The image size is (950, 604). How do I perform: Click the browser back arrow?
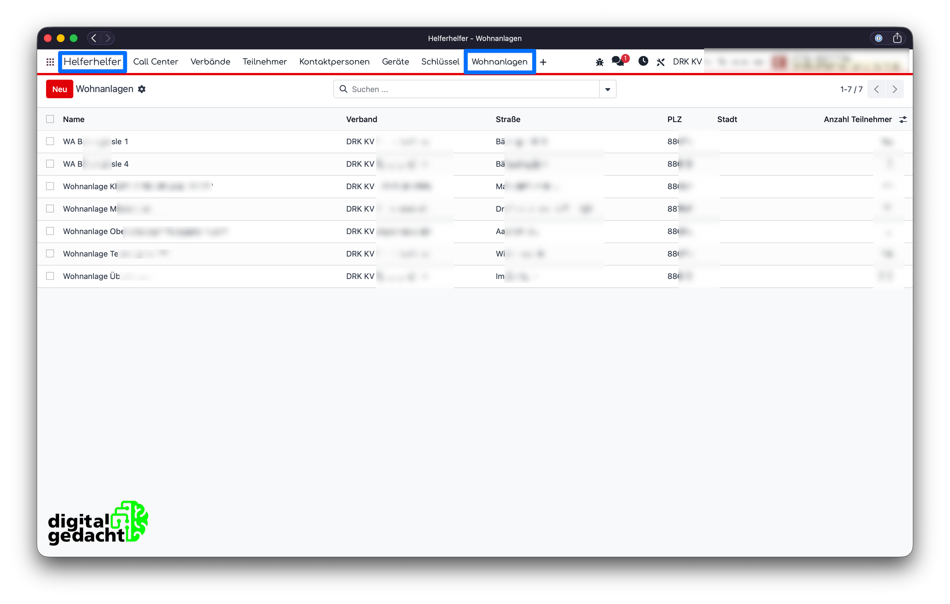(94, 38)
